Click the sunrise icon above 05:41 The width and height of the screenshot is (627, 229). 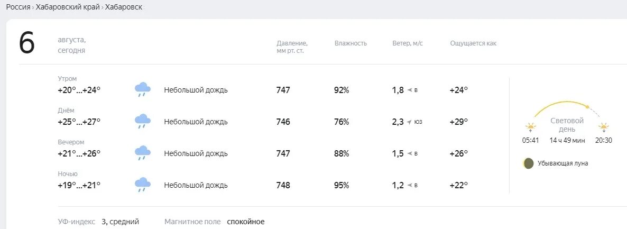click(x=530, y=127)
